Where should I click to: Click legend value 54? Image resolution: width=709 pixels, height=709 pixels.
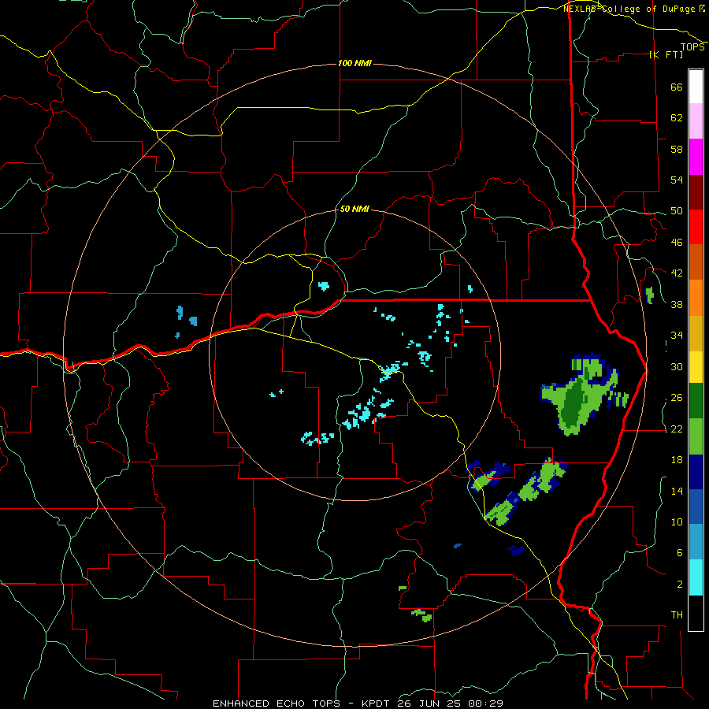coord(677,180)
